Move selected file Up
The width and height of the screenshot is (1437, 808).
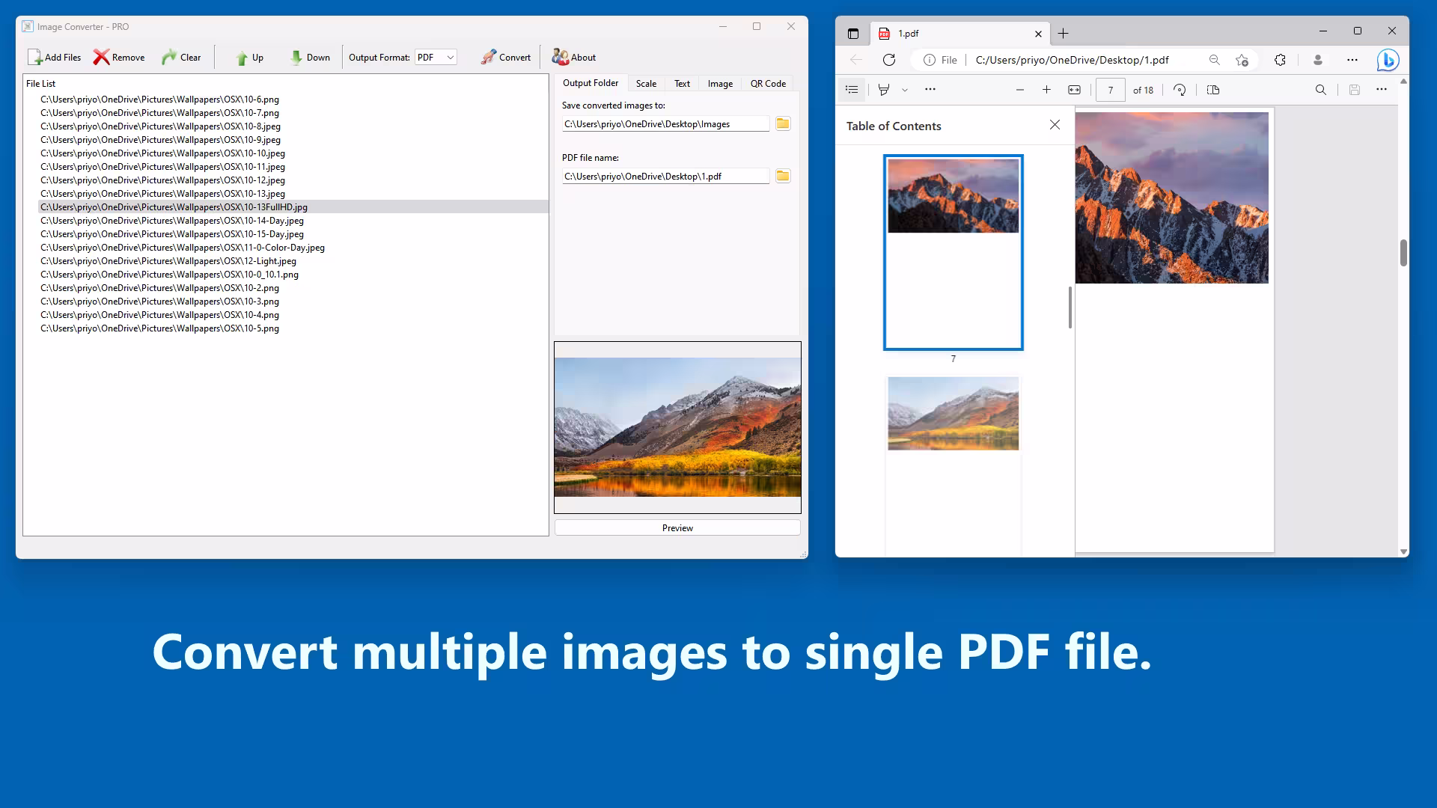pos(242,58)
